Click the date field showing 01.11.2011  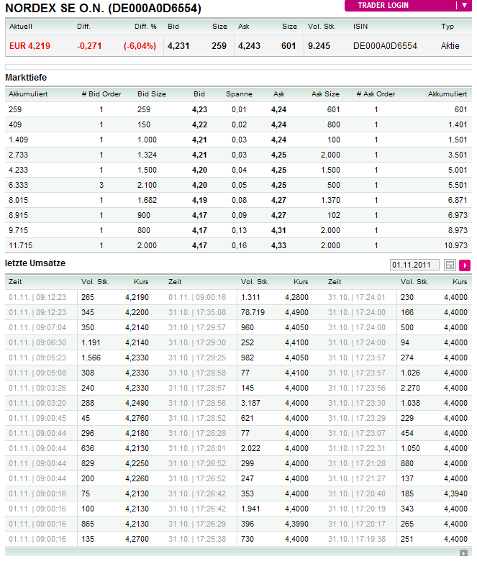click(414, 265)
